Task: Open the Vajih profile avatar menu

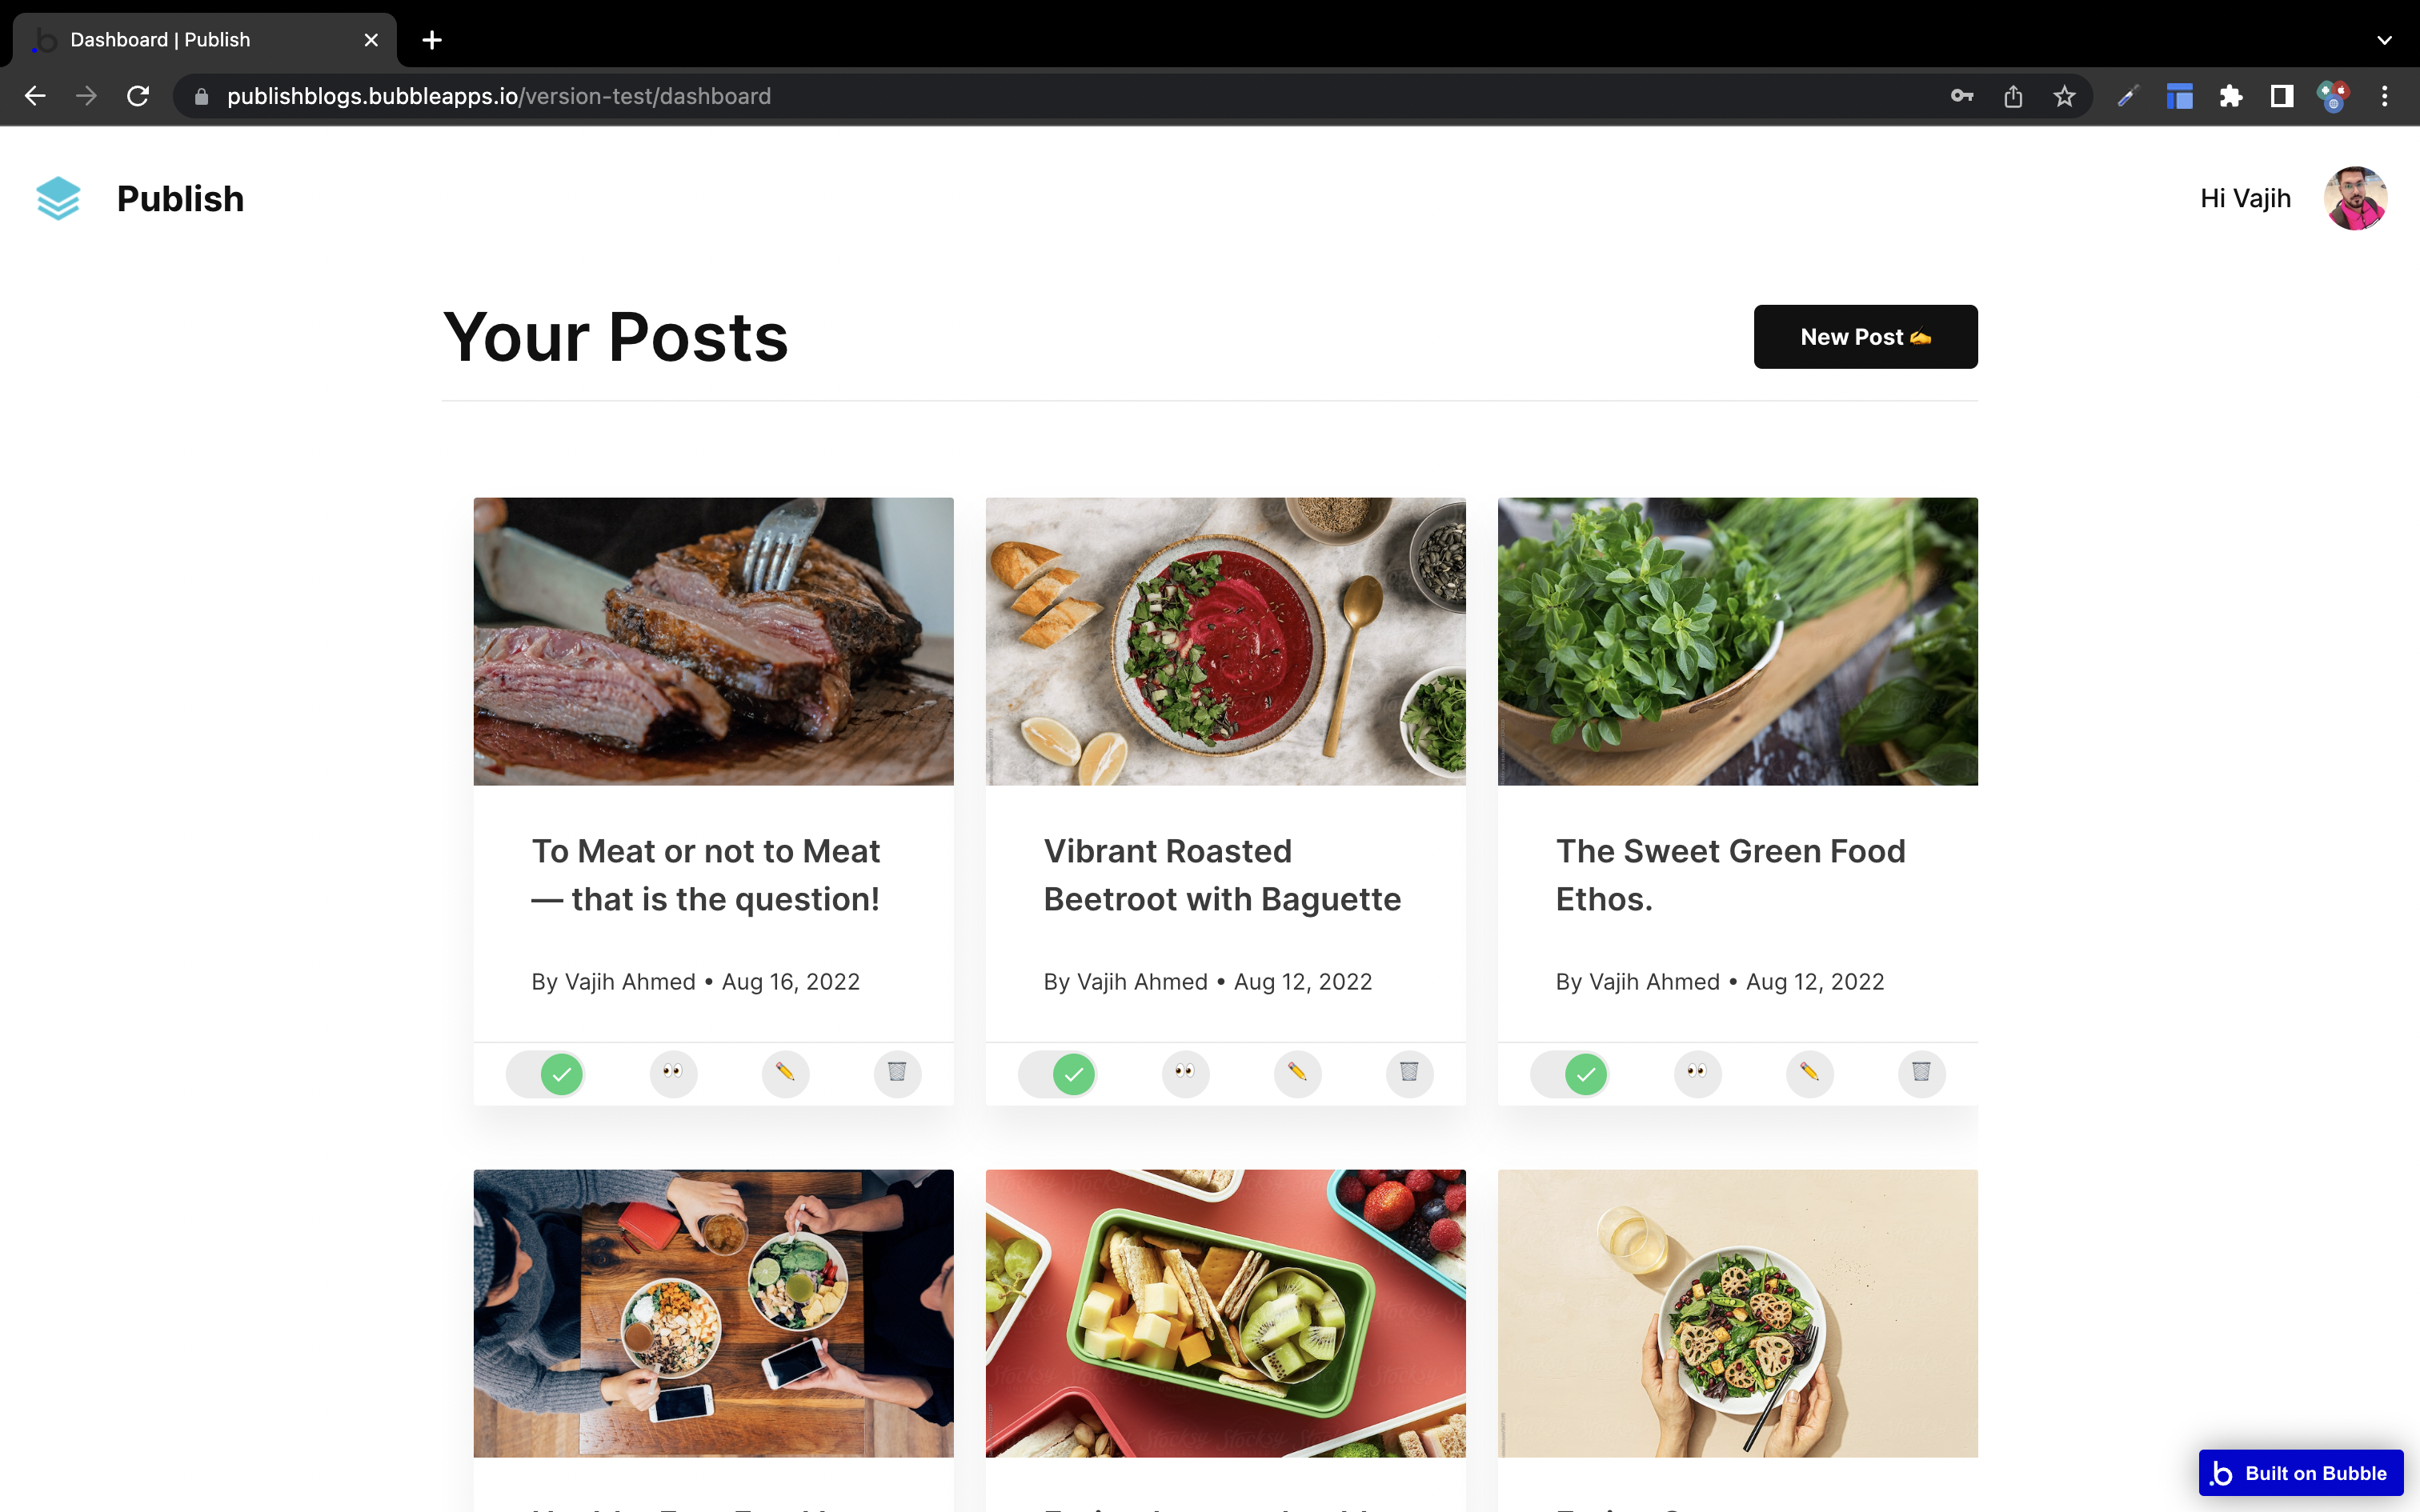Action: (2355, 198)
